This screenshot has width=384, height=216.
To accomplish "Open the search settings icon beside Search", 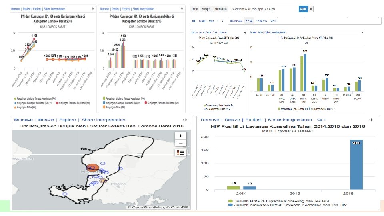I will pyautogui.click(x=311, y=9).
